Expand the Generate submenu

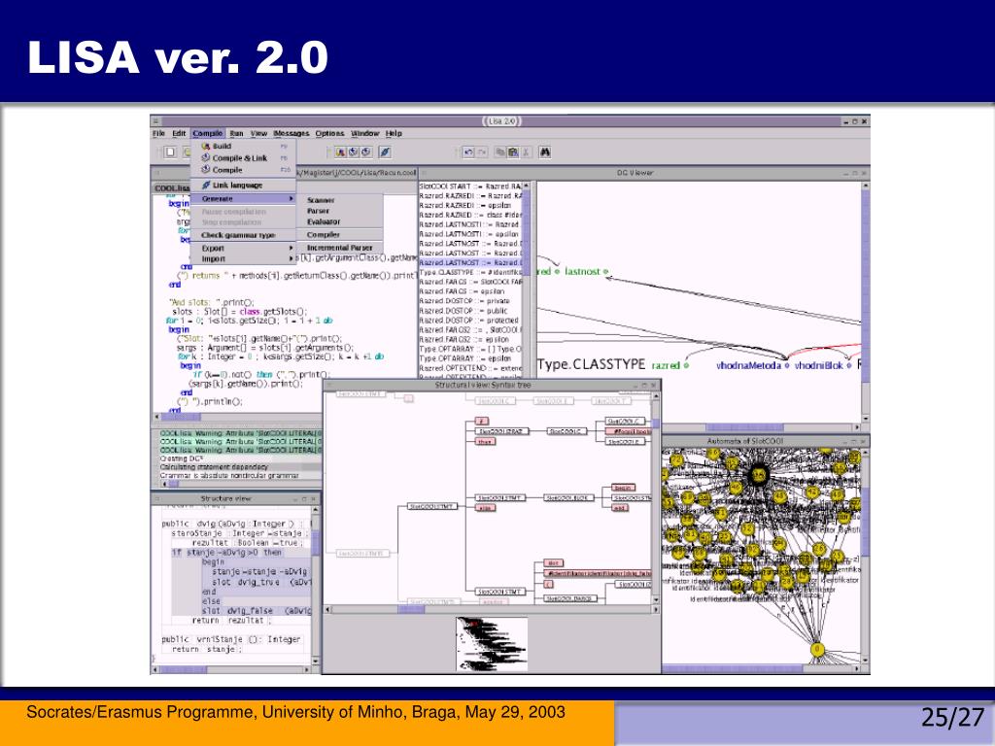243,198
